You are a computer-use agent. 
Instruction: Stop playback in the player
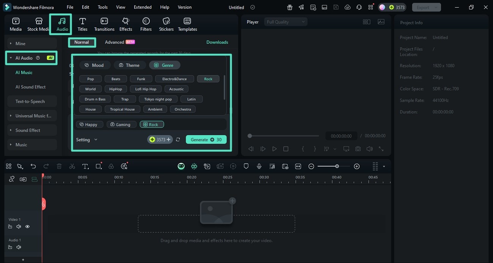286,149
